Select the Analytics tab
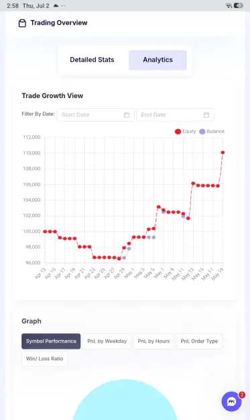 [158, 60]
